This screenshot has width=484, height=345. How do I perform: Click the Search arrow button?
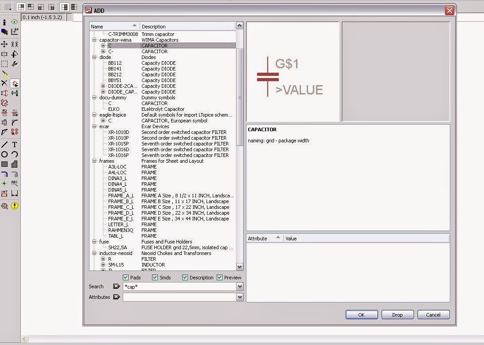tap(117, 286)
